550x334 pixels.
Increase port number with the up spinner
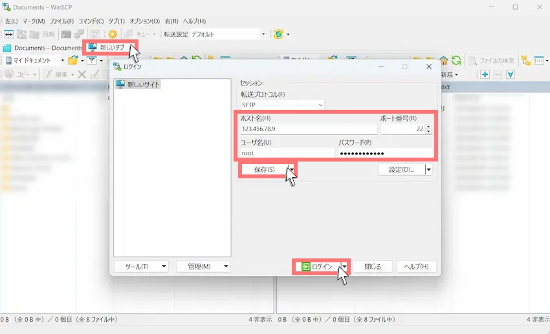click(428, 127)
